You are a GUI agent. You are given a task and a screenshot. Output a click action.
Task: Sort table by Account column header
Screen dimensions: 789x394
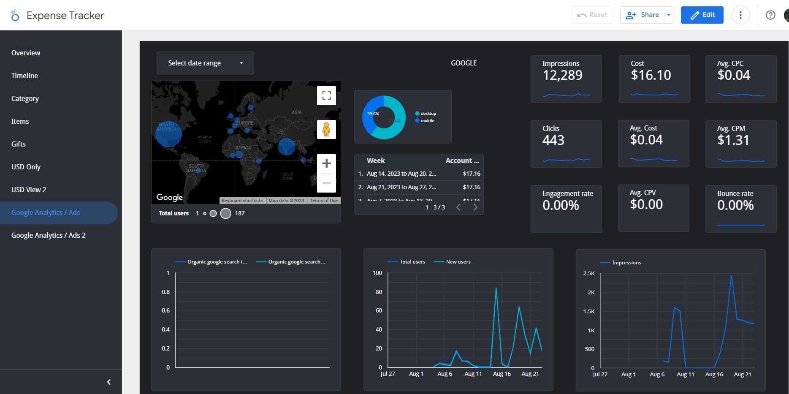click(462, 160)
